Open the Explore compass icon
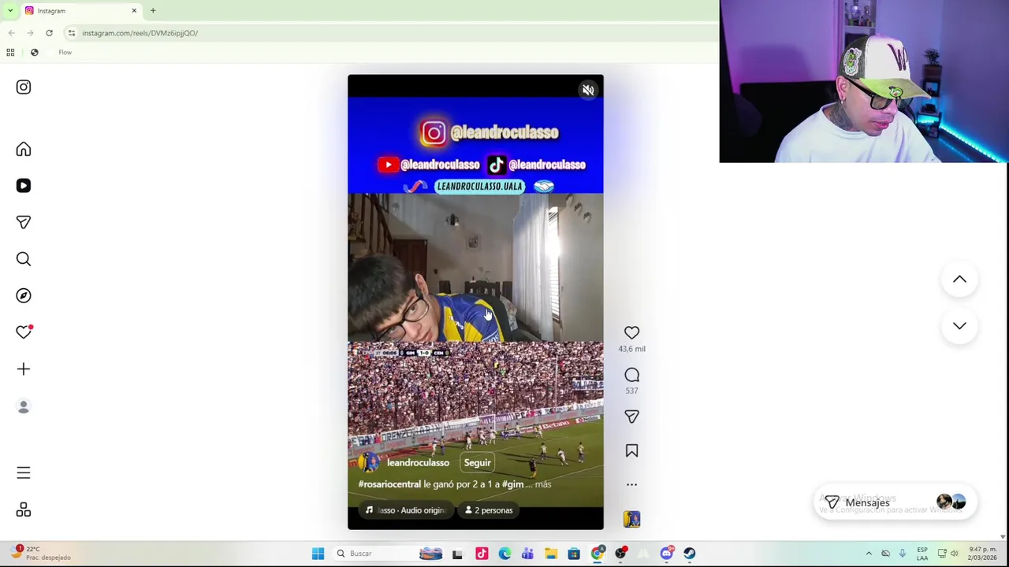This screenshot has height=567, width=1009. [x=24, y=295]
